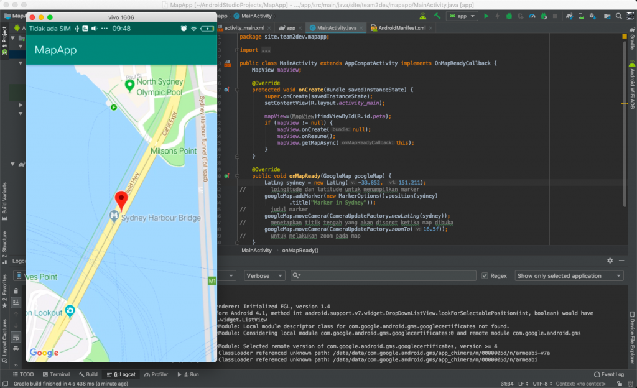The height and width of the screenshot is (388, 637).
Task: Open the profiler gauge icon in the toolbar
Action: [532, 16]
